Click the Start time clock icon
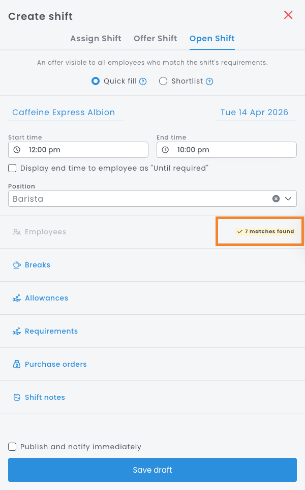Screen dimensions: 305x490 [x=17, y=150]
